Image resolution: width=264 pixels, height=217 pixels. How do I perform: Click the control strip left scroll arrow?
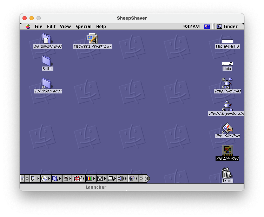point(27,178)
